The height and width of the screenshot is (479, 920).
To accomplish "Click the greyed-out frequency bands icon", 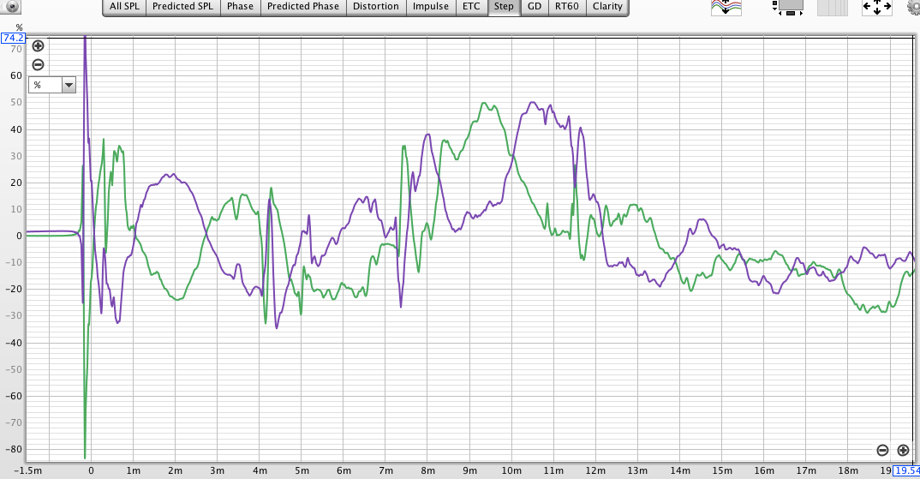I will [833, 8].
